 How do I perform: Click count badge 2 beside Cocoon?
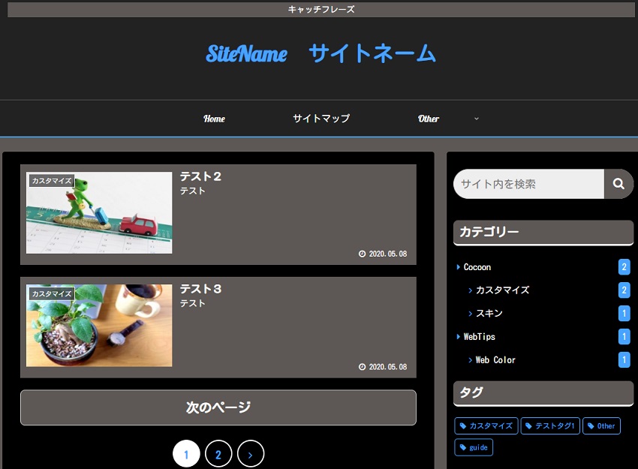coord(624,267)
